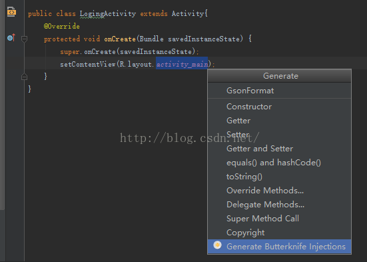Screen dimensions: 367x262
Task: Select equals() and hashCode() entry
Action: coord(279,163)
